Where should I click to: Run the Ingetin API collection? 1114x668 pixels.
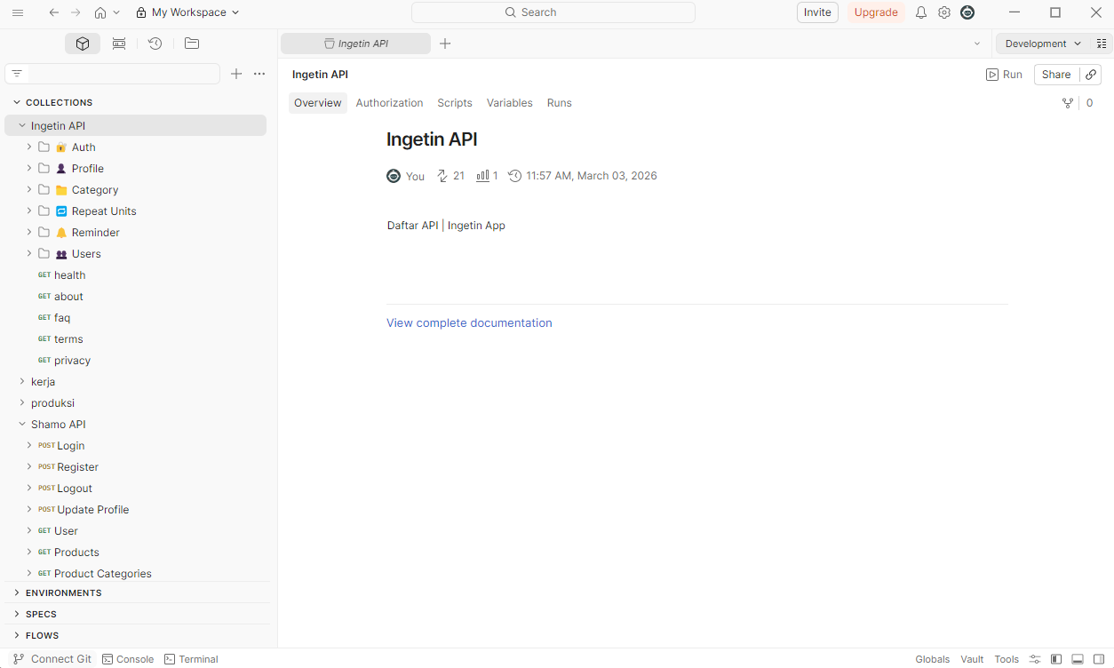[1005, 75]
